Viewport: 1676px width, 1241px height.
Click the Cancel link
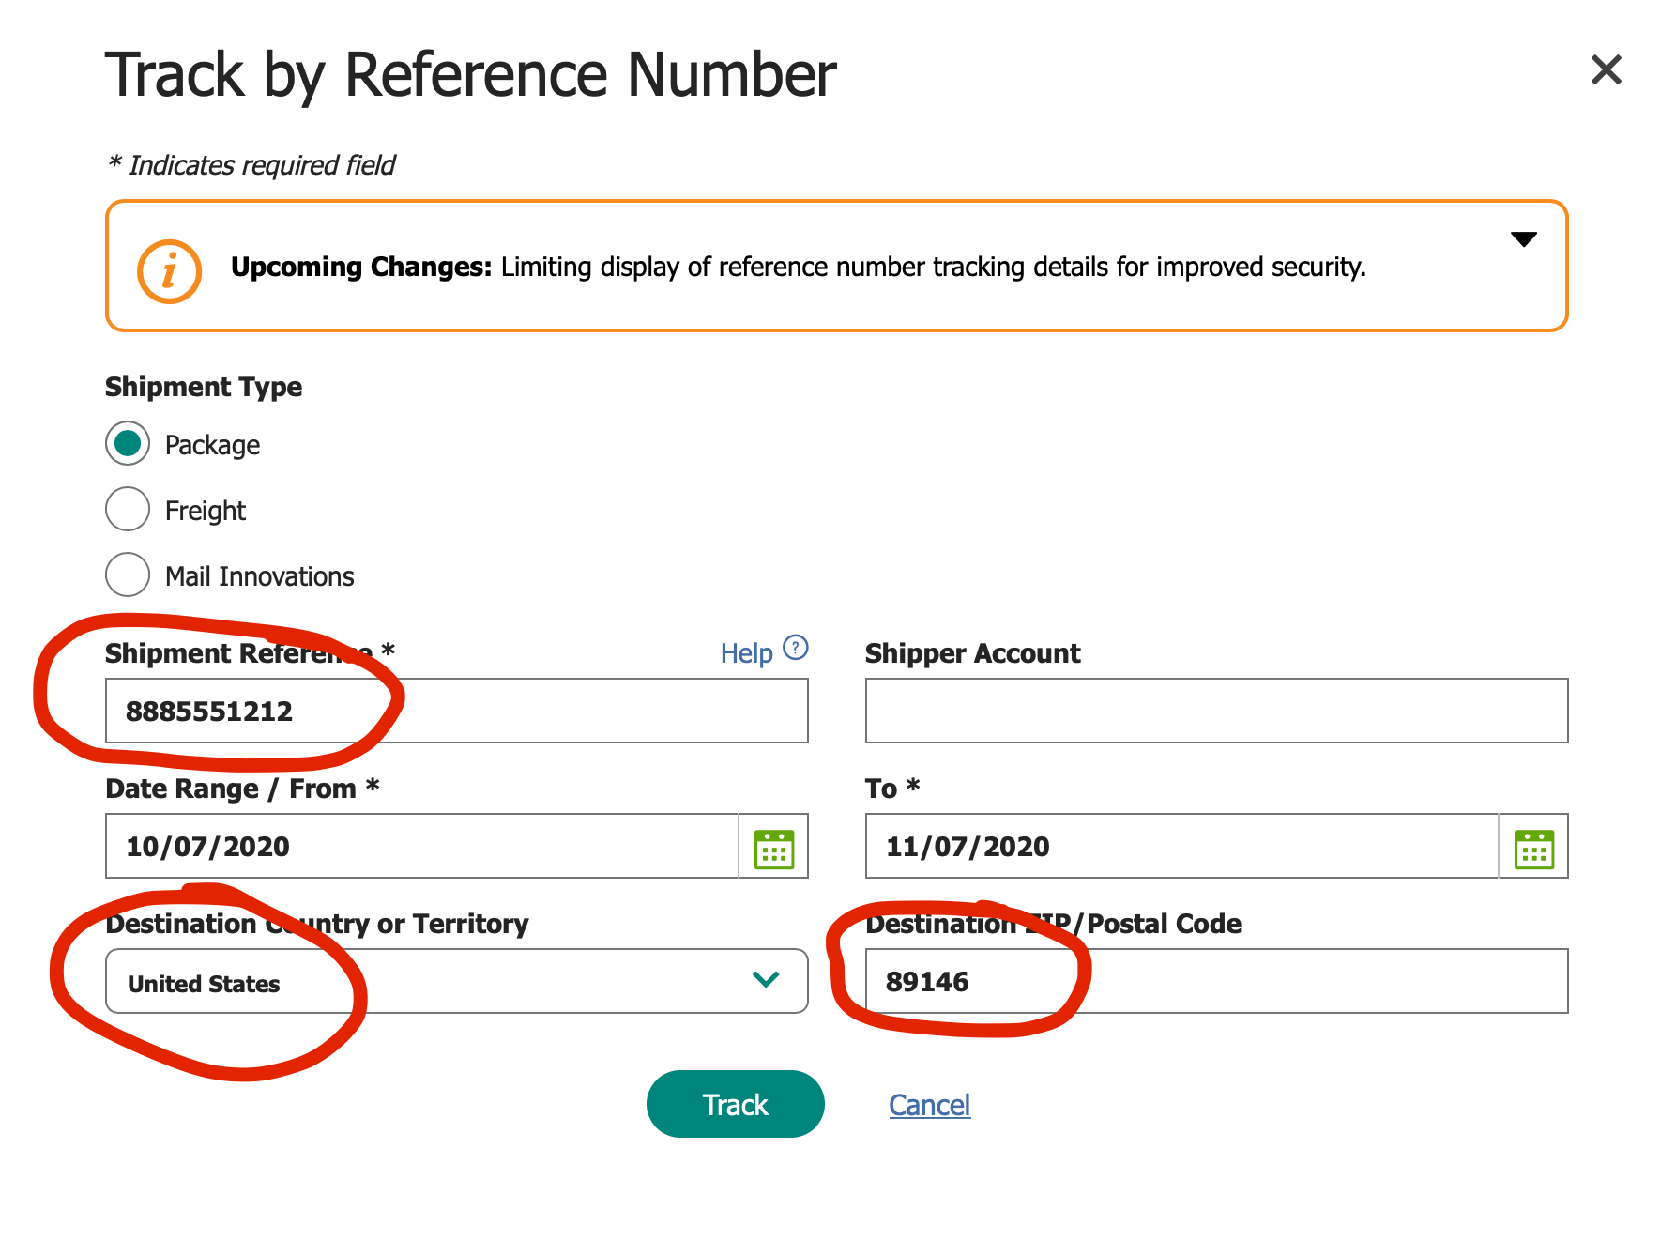click(x=929, y=1105)
